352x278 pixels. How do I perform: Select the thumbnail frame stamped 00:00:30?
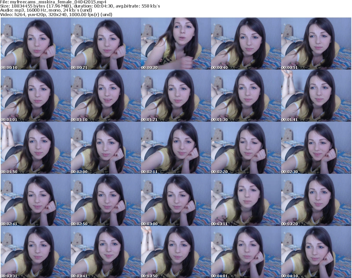tap(176, 44)
